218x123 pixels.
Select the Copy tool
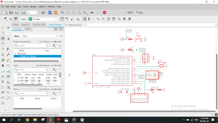pyautogui.click(x=3, y=49)
